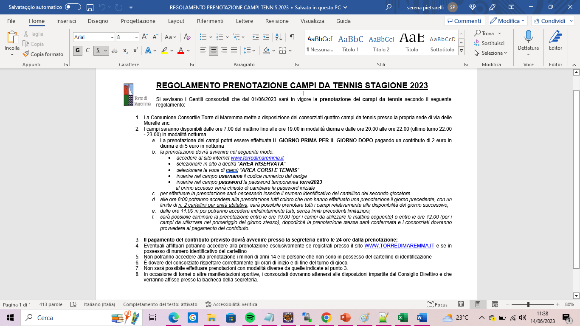Click the Copia formato paintbrush
This screenshot has height=326, width=580.
43,54
